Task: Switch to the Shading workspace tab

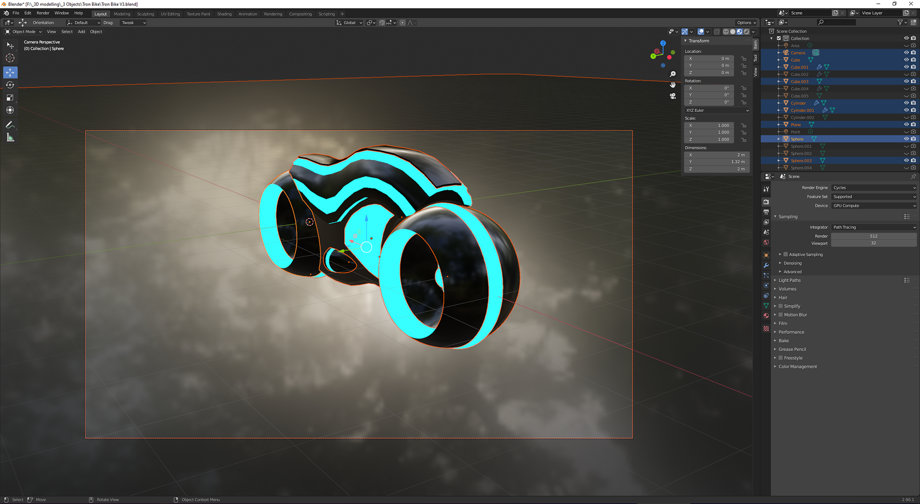Action: click(x=224, y=14)
